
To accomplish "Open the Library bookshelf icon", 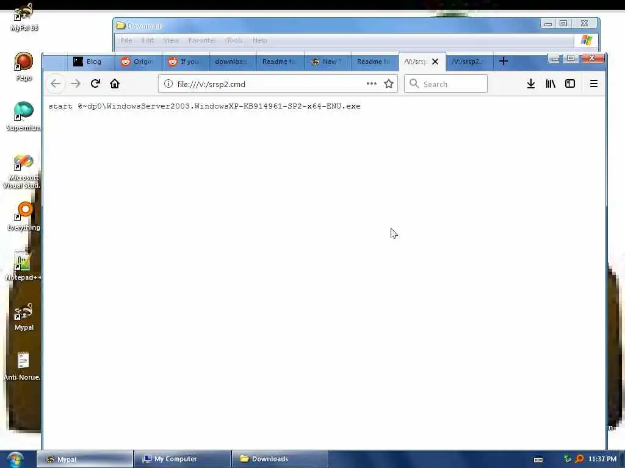I will pyautogui.click(x=551, y=83).
